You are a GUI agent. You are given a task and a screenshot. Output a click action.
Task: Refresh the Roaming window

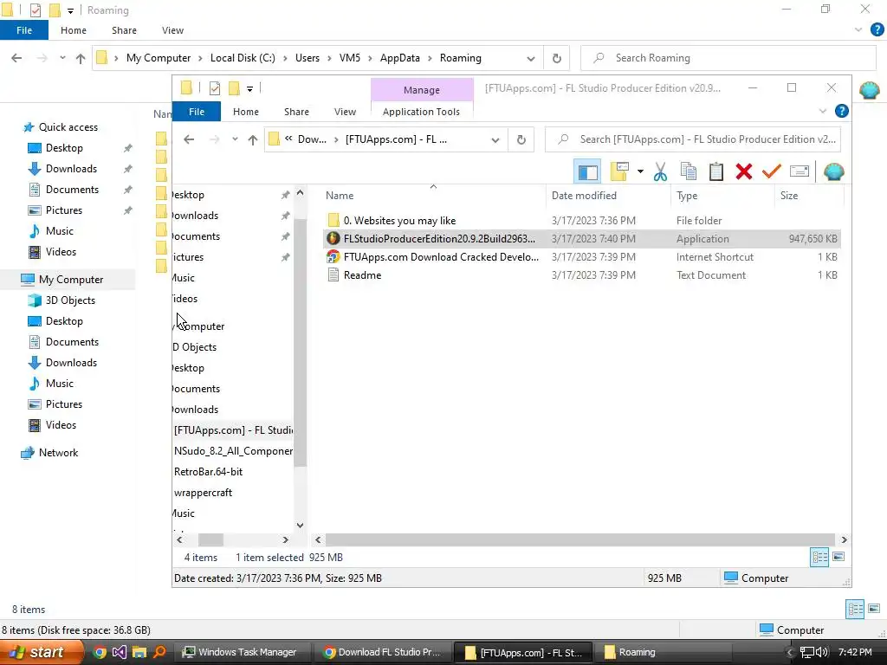[557, 58]
